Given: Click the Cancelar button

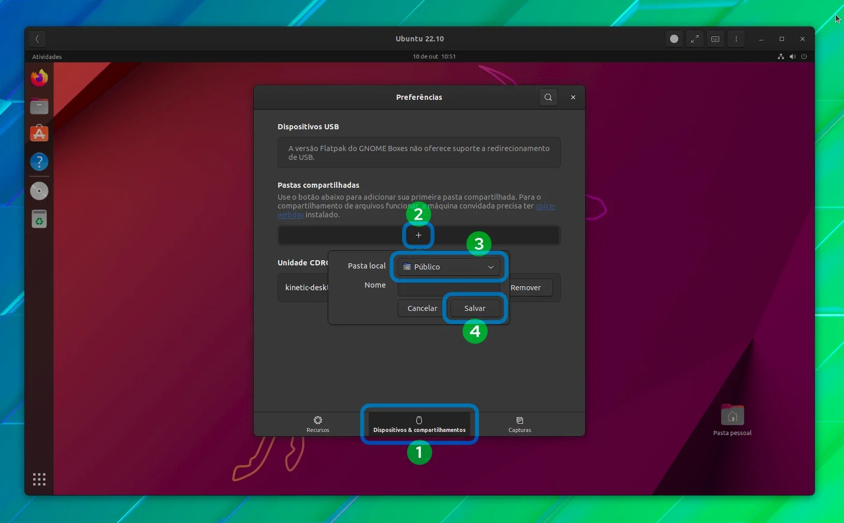Looking at the screenshot, I should click(422, 308).
